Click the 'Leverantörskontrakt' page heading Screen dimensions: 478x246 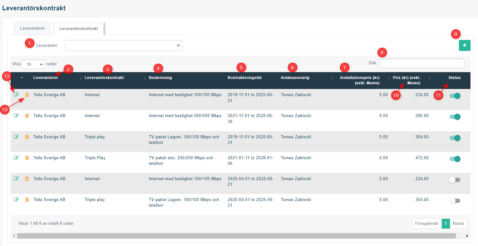point(34,8)
